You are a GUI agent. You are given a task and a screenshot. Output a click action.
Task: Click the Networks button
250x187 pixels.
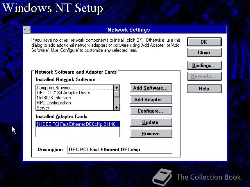pos(204,76)
